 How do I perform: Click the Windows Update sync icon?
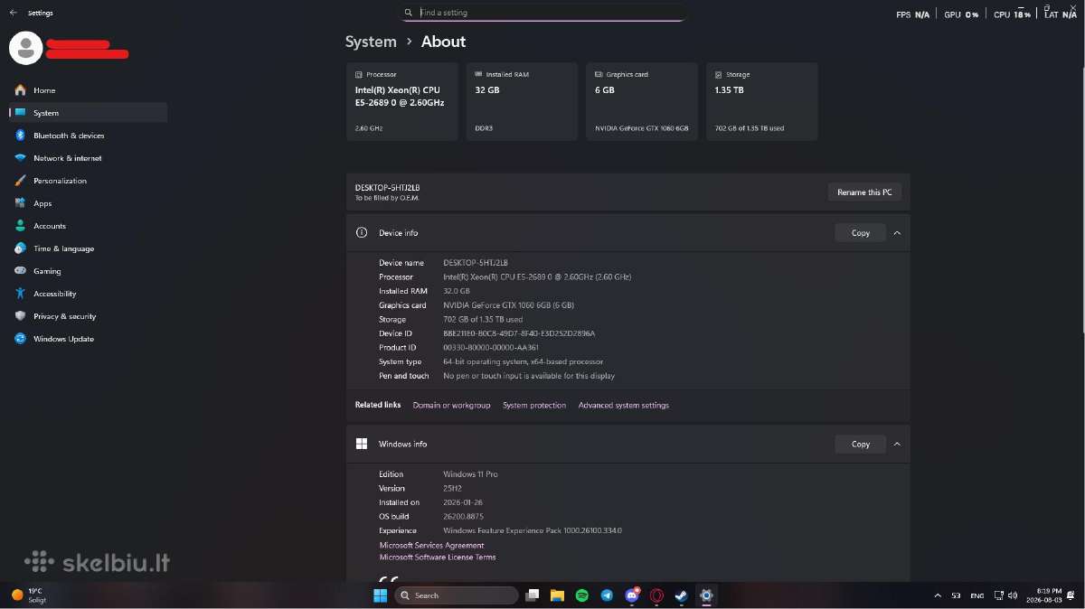point(20,339)
